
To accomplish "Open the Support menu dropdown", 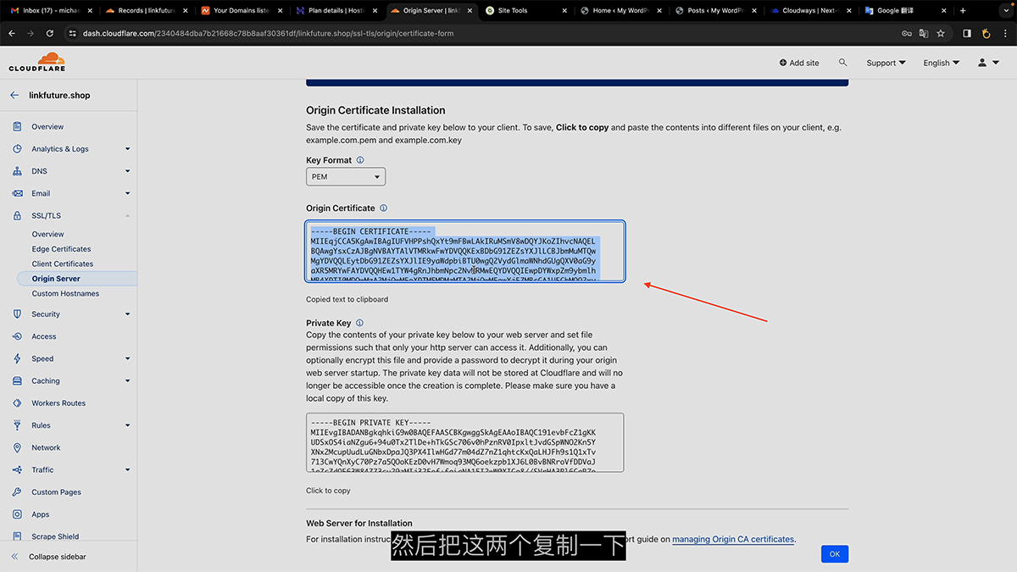I will click(x=886, y=63).
